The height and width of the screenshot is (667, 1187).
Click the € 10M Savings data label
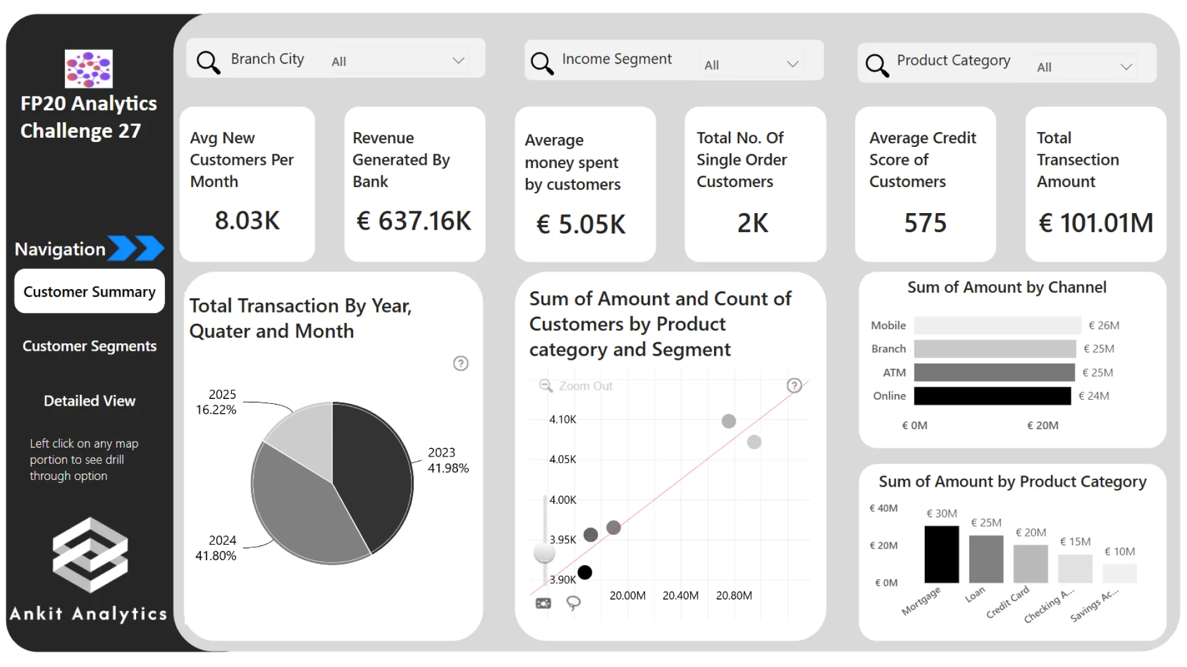click(1120, 552)
